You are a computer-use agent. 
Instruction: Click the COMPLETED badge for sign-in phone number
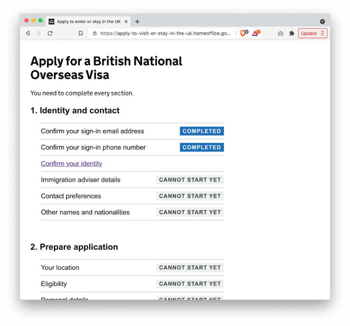coord(202,147)
